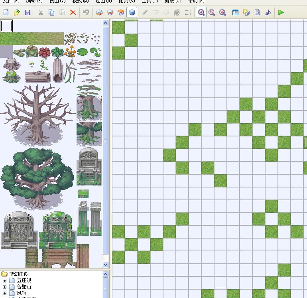Pick the large leafy green tree tile
Image resolution: width=307 pixels, height=298 pixels.
click(x=37, y=178)
